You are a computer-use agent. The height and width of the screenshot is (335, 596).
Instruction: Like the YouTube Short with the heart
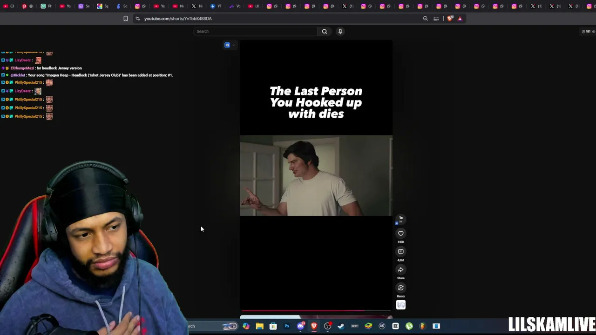[400, 234]
